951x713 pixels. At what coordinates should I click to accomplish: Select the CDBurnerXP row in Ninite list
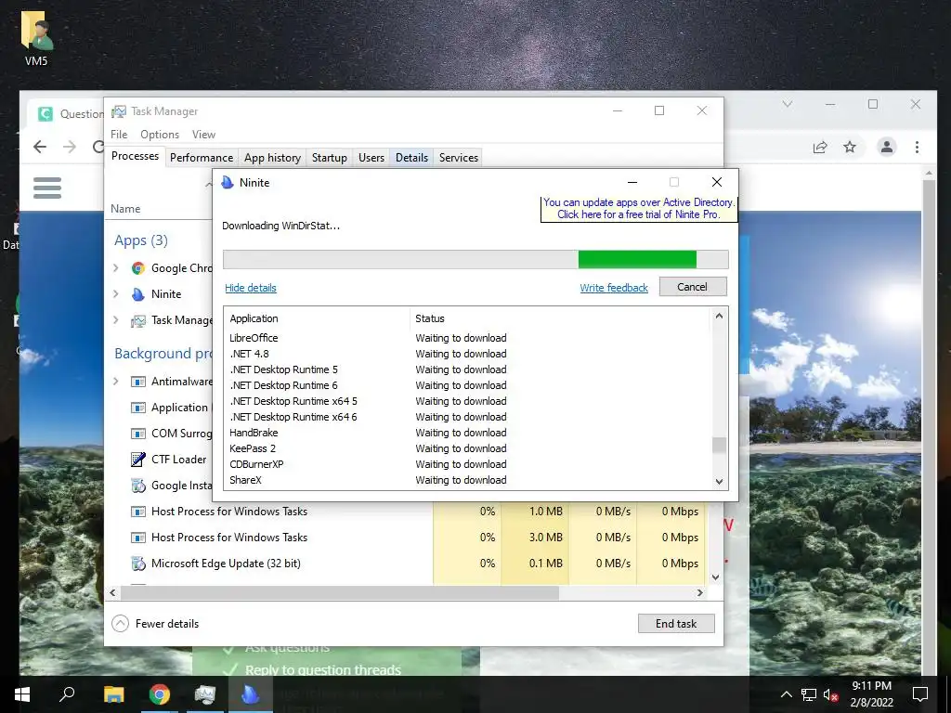(467, 464)
